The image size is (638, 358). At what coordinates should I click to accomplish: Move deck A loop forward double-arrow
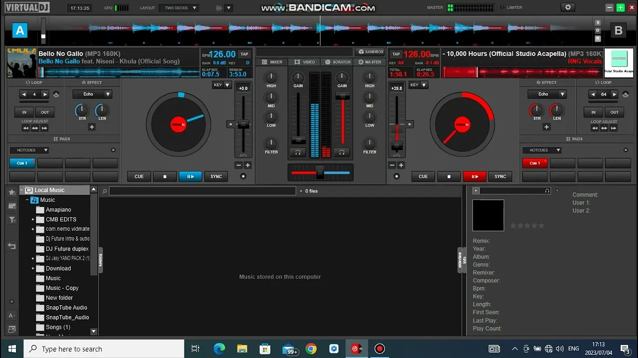pyautogui.click(x=44, y=128)
